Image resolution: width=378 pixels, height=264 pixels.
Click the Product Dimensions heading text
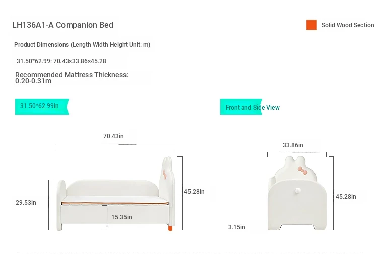pyautogui.click(x=82, y=45)
